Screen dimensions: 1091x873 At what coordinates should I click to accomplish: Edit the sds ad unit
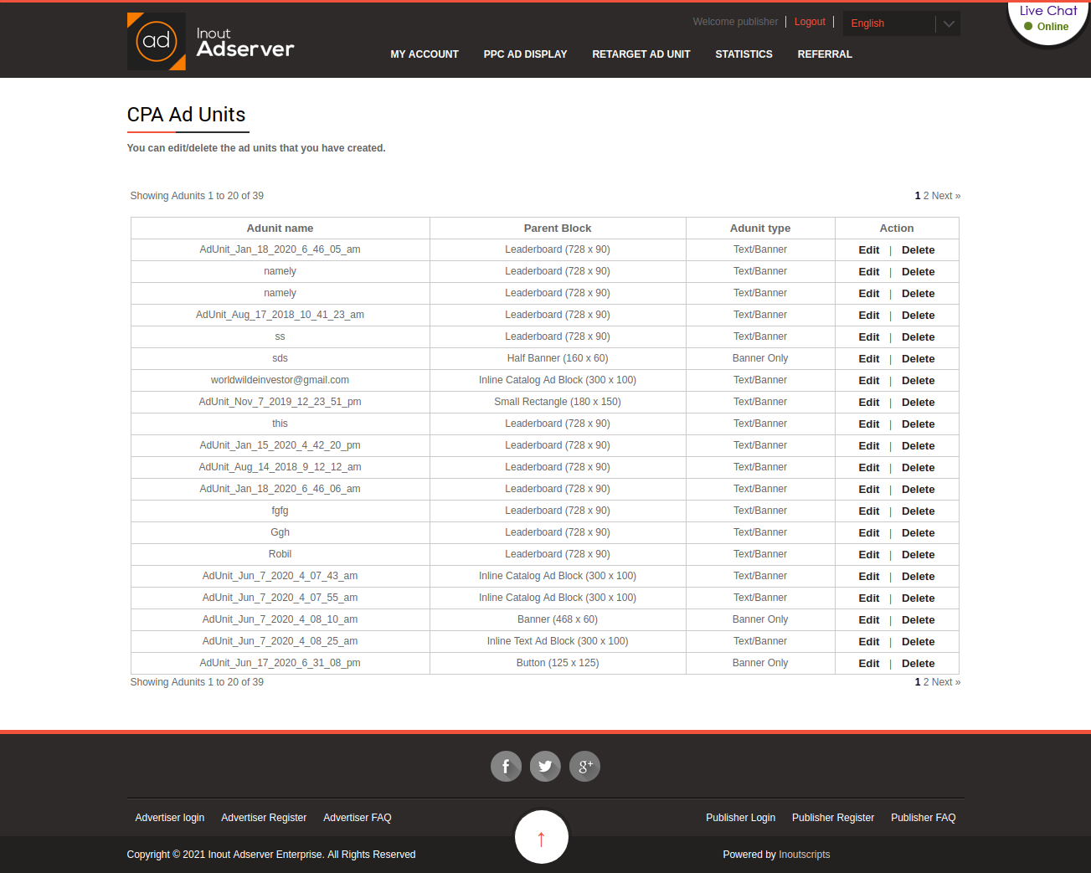(869, 359)
